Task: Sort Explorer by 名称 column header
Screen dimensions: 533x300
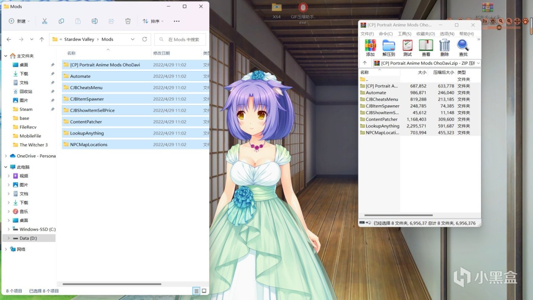Action: pyautogui.click(x=71, y=53)
